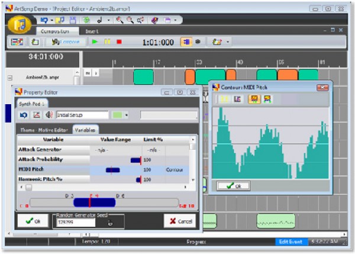Click the Cancel button in Property Editor
Image resolution: width=355 pixels, height=254 pixels.
tap(180, 221)
